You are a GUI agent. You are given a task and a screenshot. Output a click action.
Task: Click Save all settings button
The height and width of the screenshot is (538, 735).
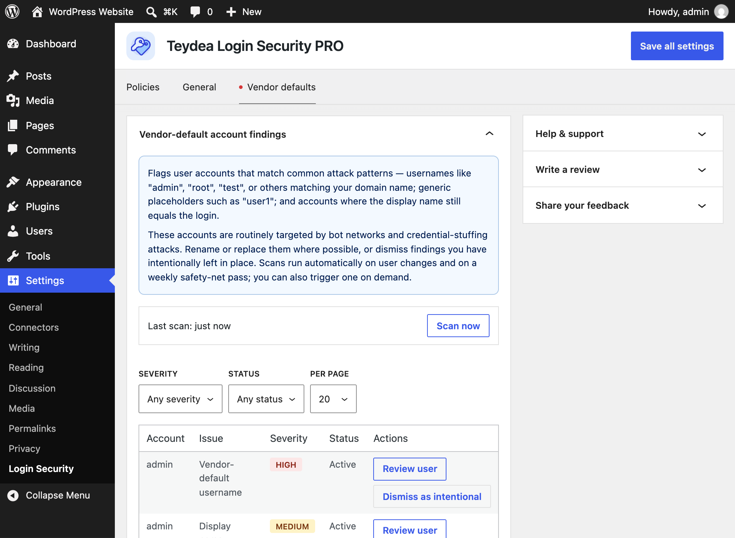(x=677, y=46)
